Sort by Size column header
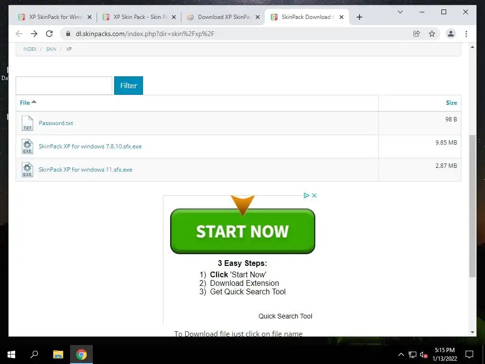 point(451,103)
